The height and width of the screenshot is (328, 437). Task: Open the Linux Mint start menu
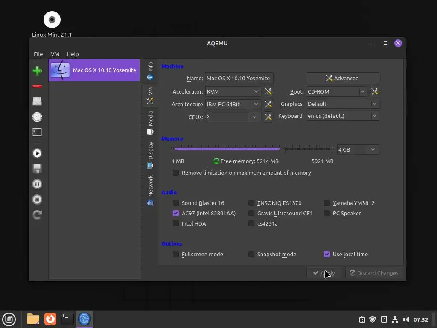click(9, 319)
